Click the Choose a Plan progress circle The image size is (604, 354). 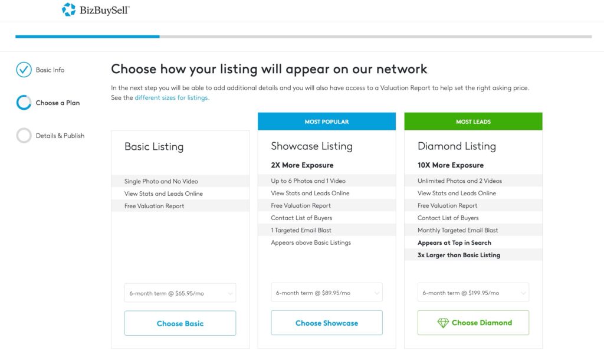click(x=24, y=103)
